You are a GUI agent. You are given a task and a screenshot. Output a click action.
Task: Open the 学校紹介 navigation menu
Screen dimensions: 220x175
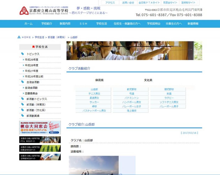tap(47, 24)
